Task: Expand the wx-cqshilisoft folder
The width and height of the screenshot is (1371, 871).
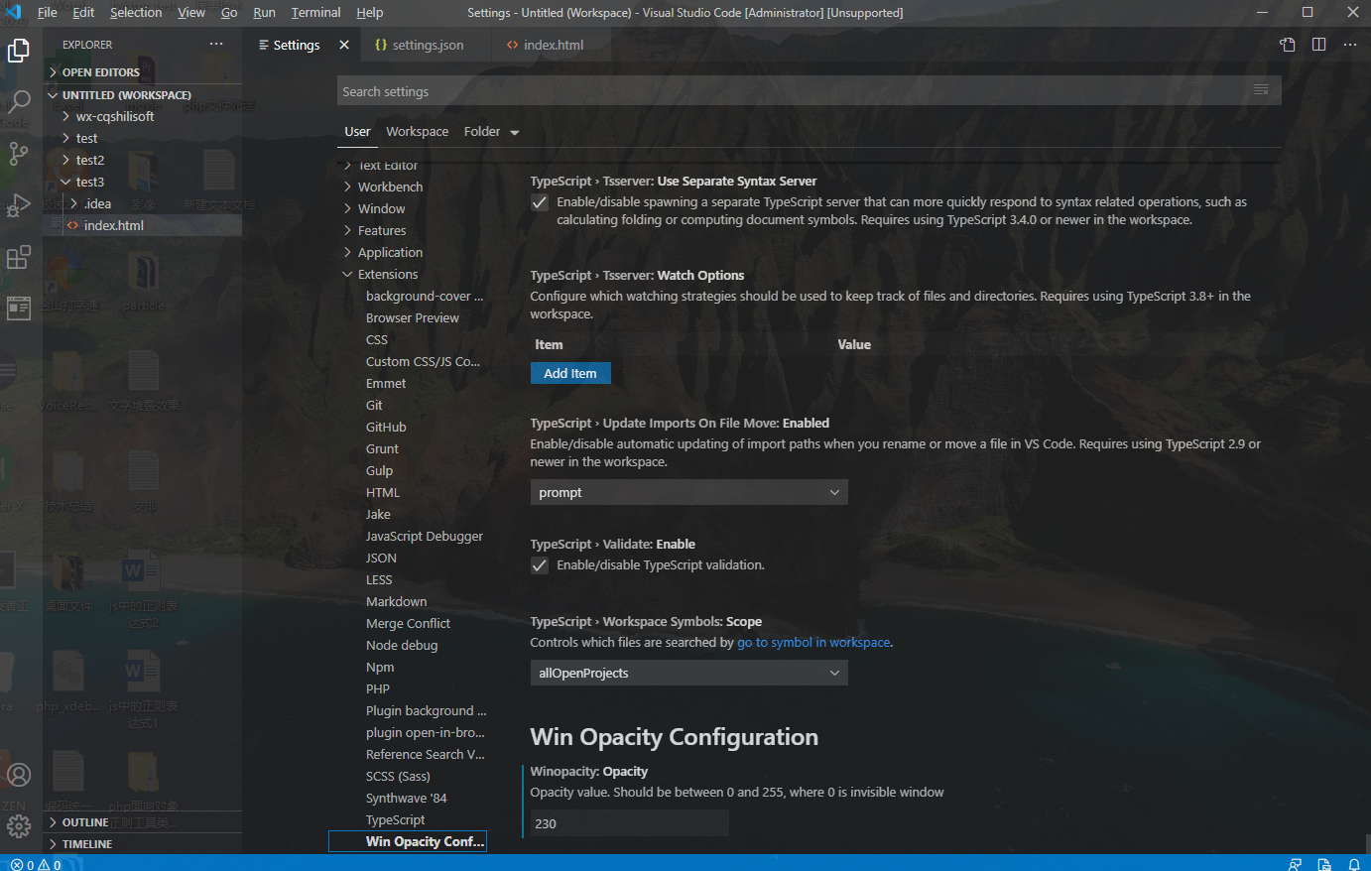Action: coord(142,116)
